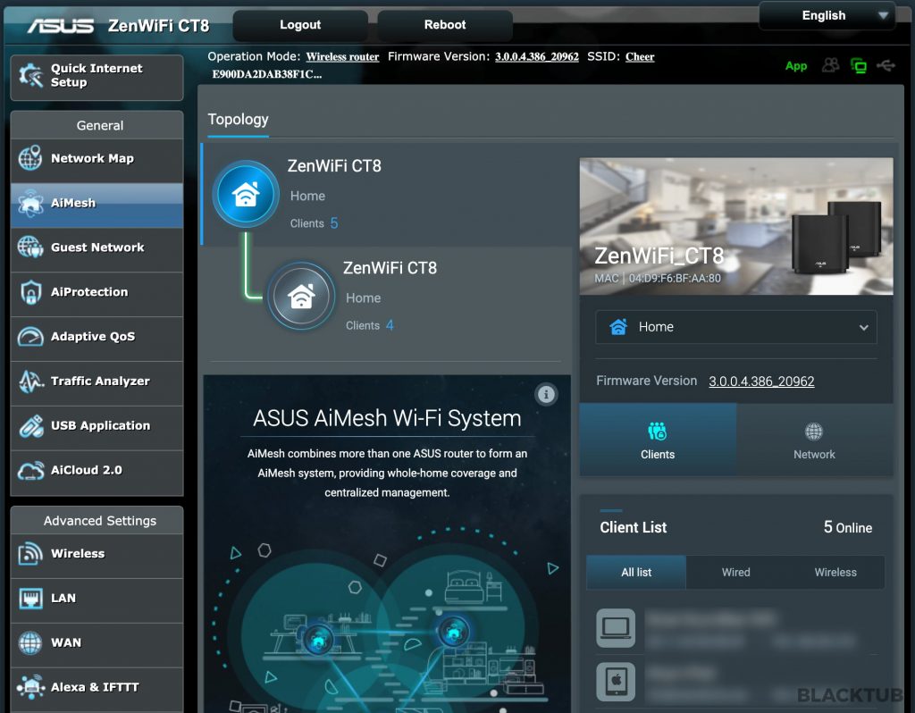Click the WAN globe icon

tap(30, 643)
